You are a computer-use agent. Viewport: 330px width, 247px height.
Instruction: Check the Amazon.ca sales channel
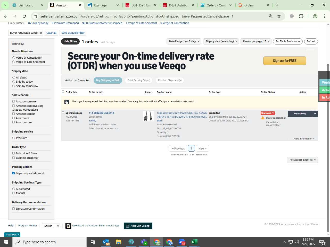coord(14,118)
